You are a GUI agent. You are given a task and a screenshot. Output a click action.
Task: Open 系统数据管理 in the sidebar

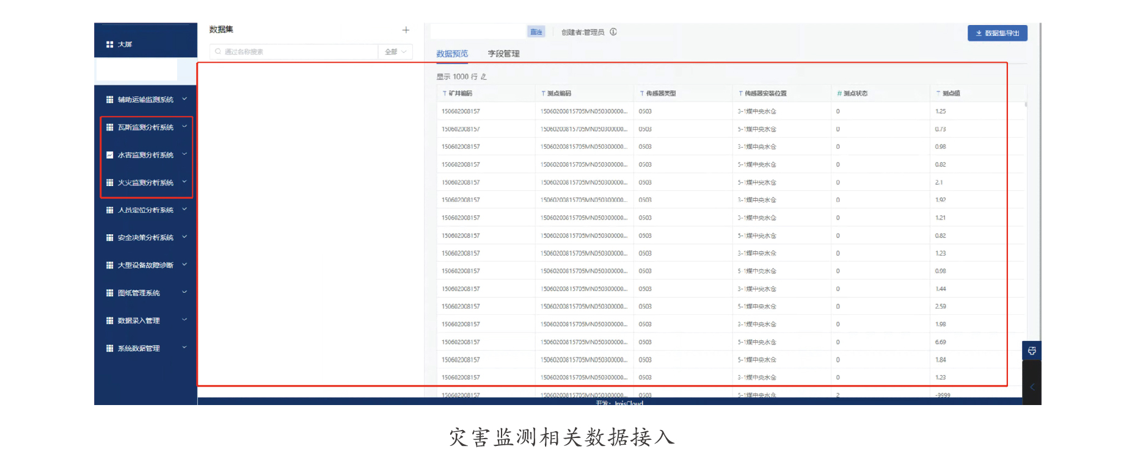tap(139, 348)
